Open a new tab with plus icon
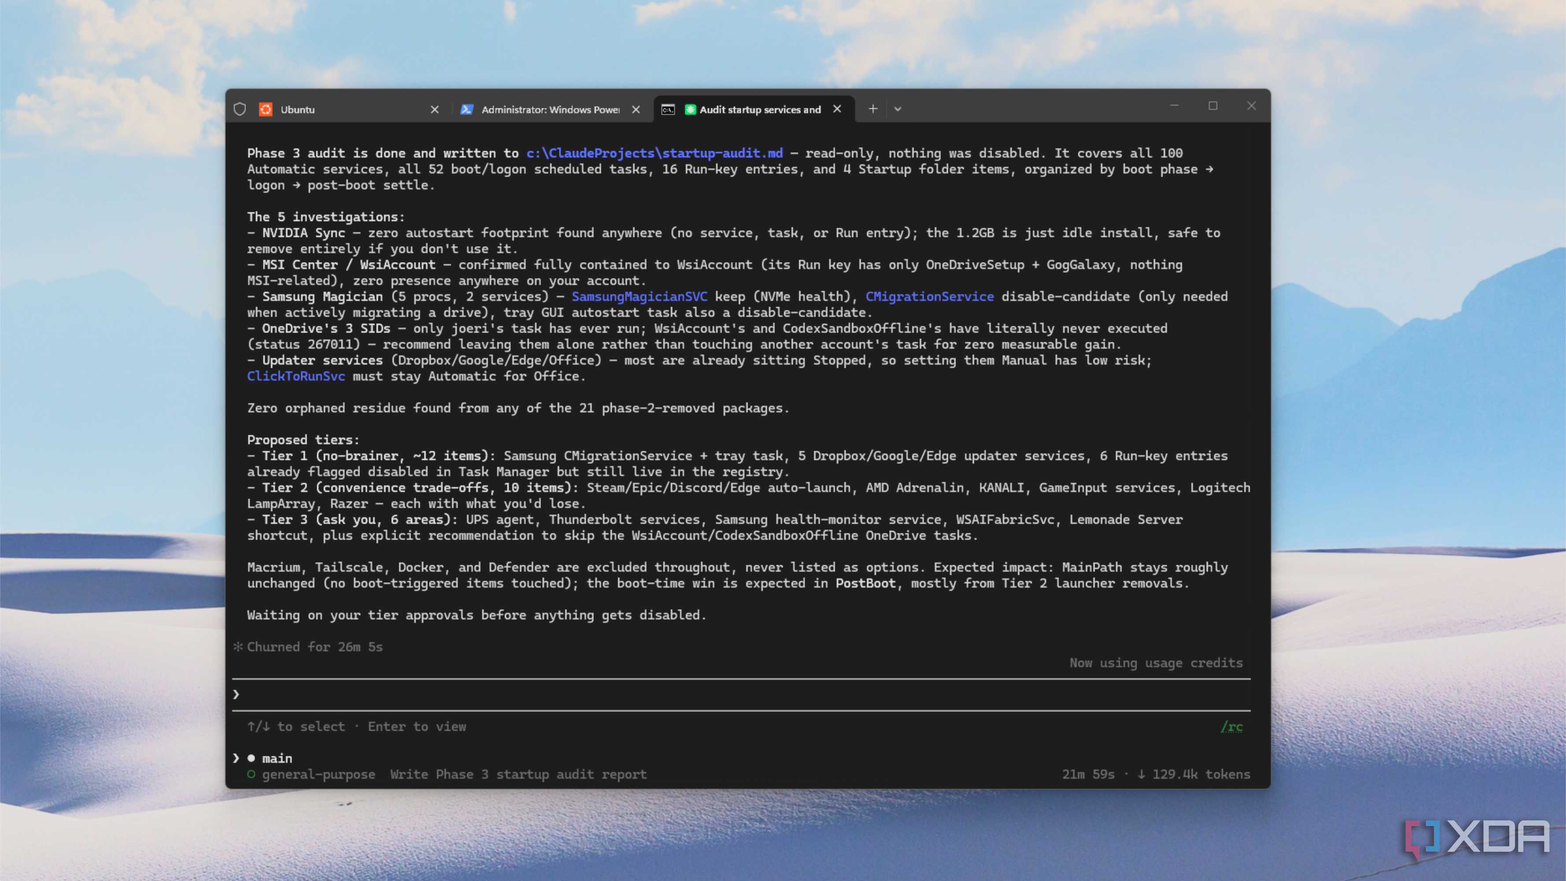 click(x=873, y=109)
